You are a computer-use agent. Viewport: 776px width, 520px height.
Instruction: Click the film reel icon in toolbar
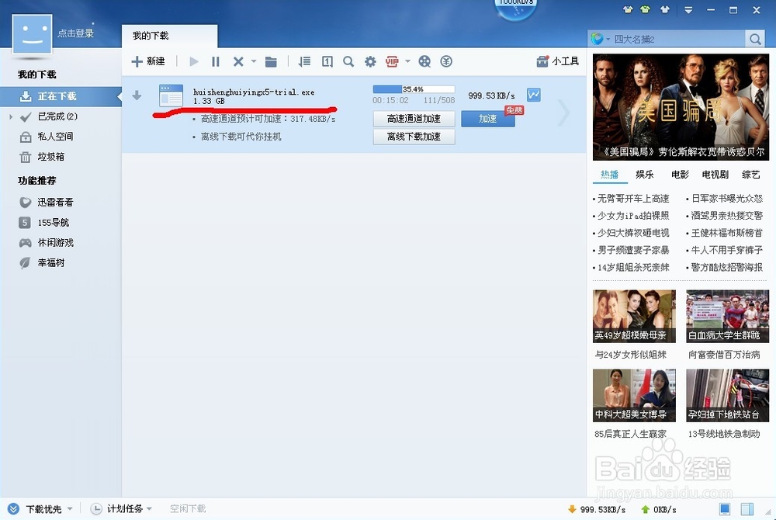tap(424, 61)
